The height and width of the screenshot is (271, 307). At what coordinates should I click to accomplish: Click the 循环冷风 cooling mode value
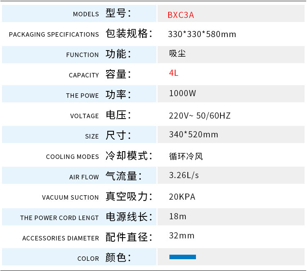click(x=186, y=156)
